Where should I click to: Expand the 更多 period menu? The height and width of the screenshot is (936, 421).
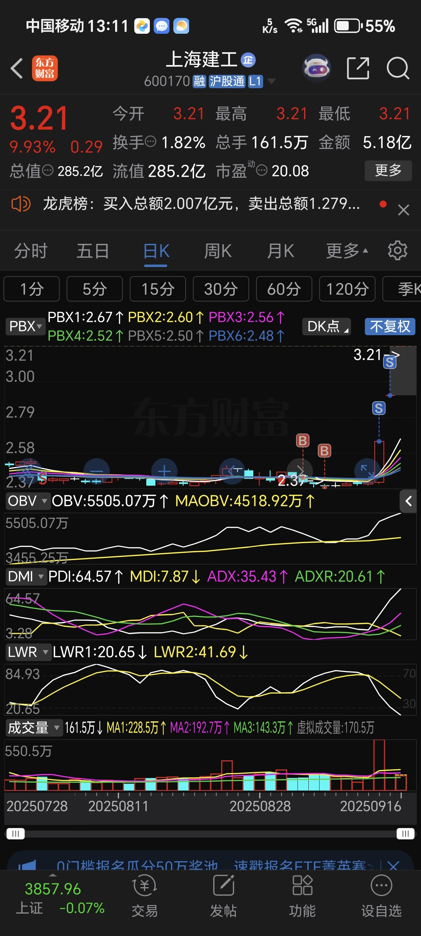coord(347,251)
